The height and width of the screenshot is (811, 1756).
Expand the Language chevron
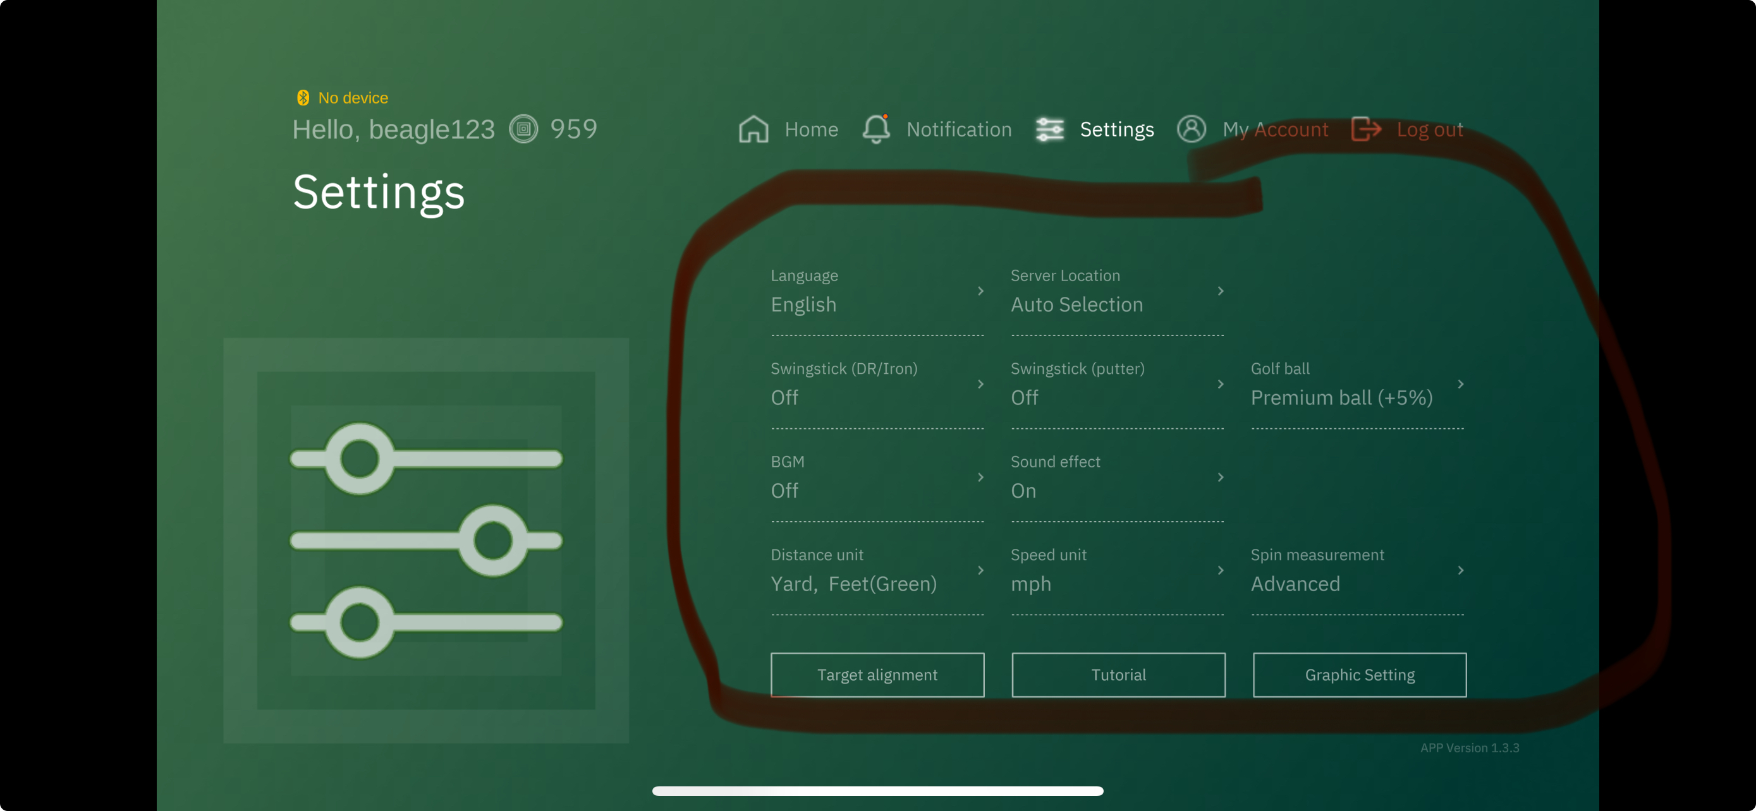pos(980,291)
